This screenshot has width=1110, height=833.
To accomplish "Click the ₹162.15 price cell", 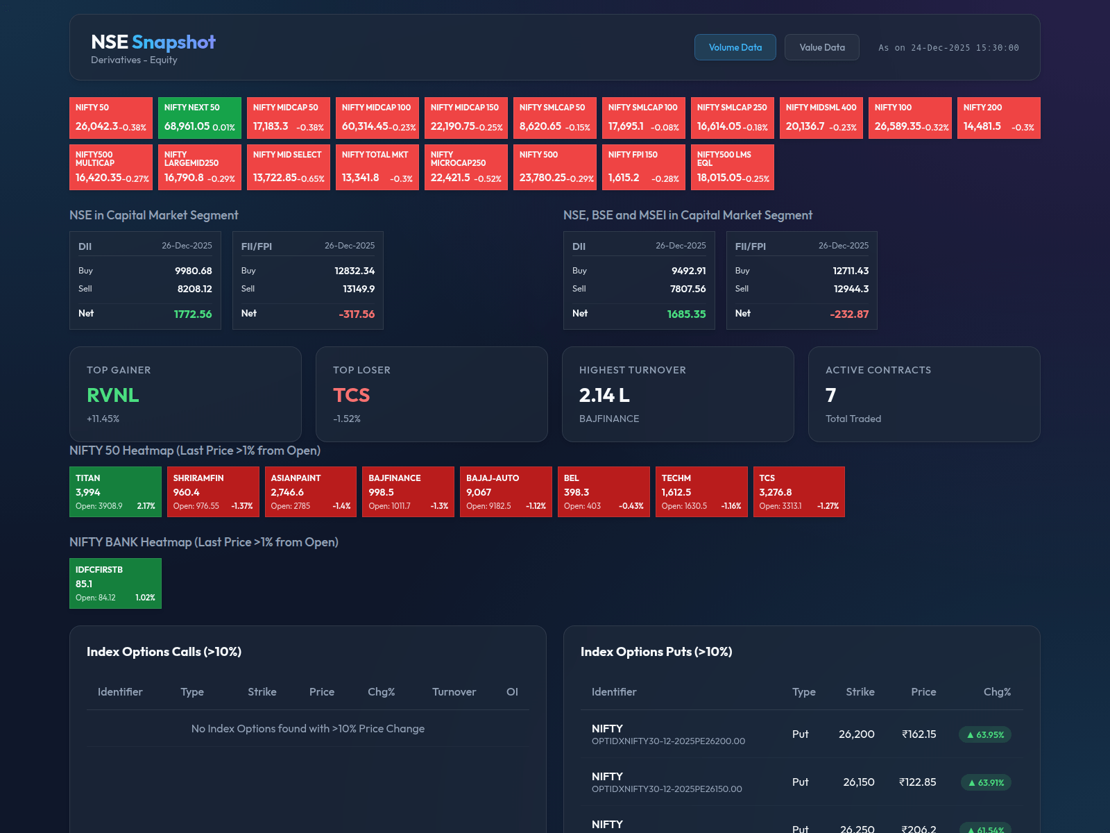I will [919, 734].
